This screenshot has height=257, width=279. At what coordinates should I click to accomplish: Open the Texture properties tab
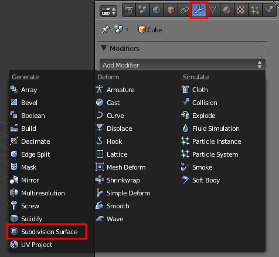[x=241, y=10]
